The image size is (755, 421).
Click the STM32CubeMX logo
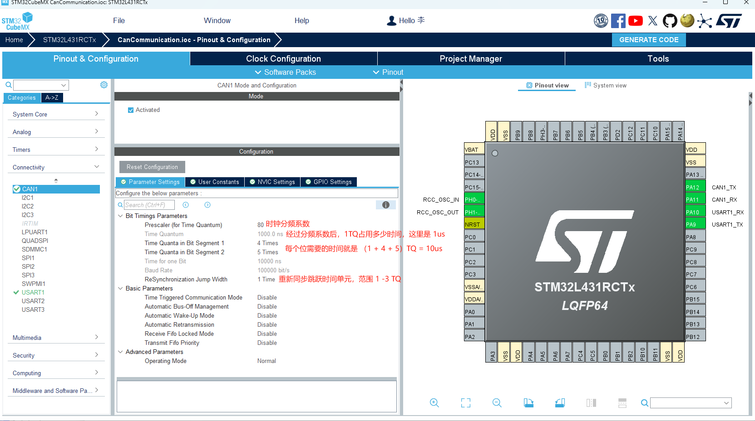click(x=17, y=21)
